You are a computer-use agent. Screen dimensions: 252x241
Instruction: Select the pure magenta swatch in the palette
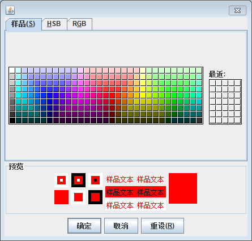(x=81, y=96)
